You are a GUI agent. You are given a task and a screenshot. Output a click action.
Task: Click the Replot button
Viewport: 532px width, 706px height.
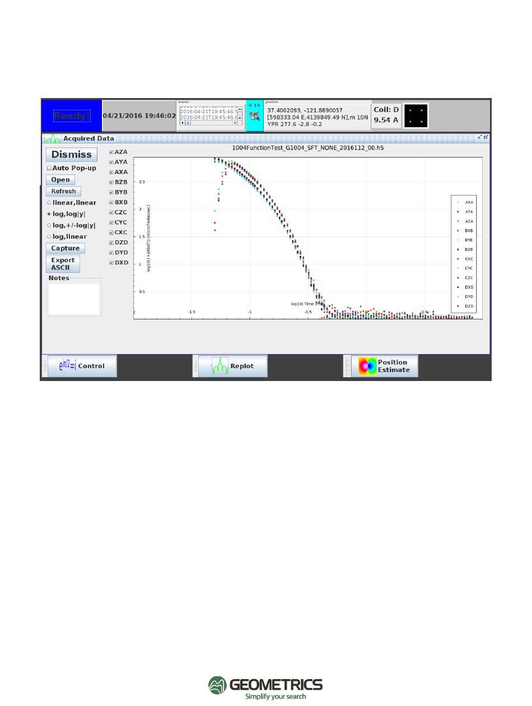point(232,366)
